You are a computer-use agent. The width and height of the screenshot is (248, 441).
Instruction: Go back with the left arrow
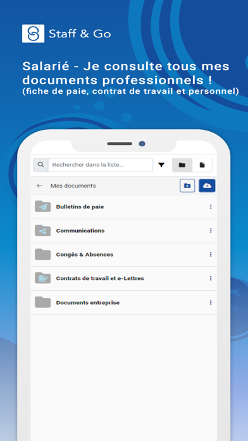click(x=40, y=186)
